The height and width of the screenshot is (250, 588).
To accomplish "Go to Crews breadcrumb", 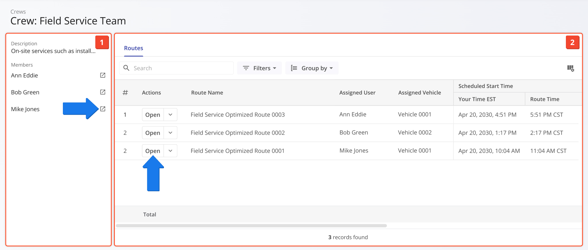I will 18,12.
